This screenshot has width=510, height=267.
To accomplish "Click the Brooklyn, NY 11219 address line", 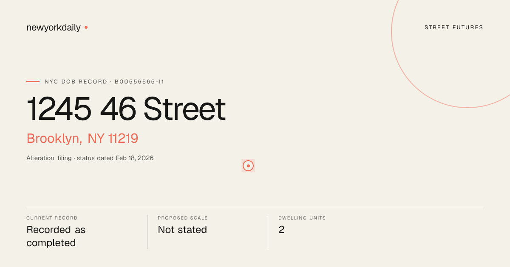I will pyautogui.click(x=82, y=138).
